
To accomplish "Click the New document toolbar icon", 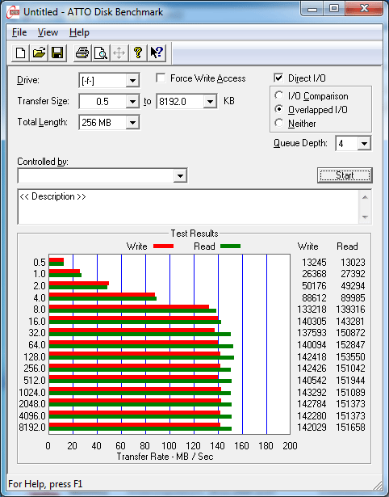I will [20, 53].
